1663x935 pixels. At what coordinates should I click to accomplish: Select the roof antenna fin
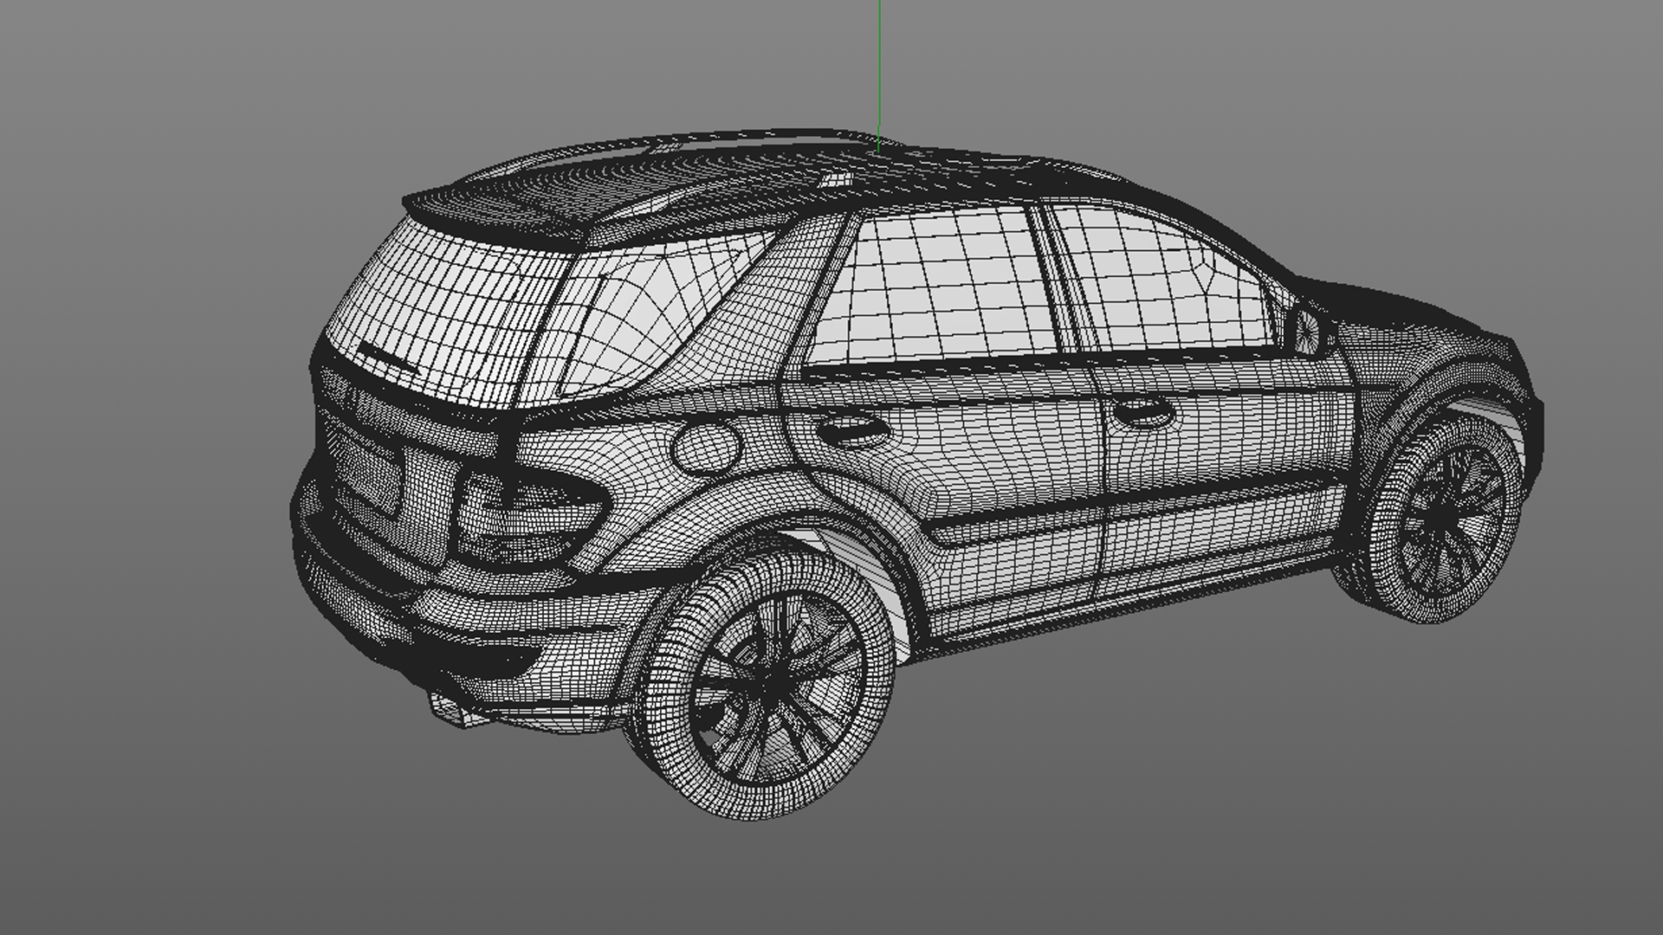click(x=836, y=180)
